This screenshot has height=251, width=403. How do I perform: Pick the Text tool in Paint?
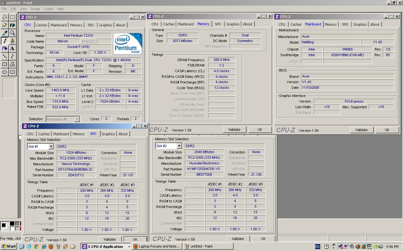pyautogui.click(x=12, y=49)
